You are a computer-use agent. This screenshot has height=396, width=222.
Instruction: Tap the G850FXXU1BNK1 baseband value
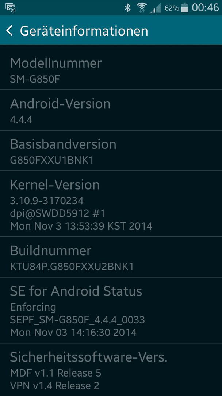coord(52,160)
